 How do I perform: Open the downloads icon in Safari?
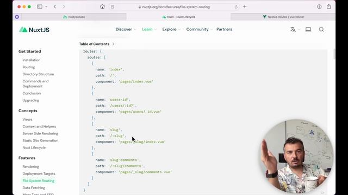(319, 6)
